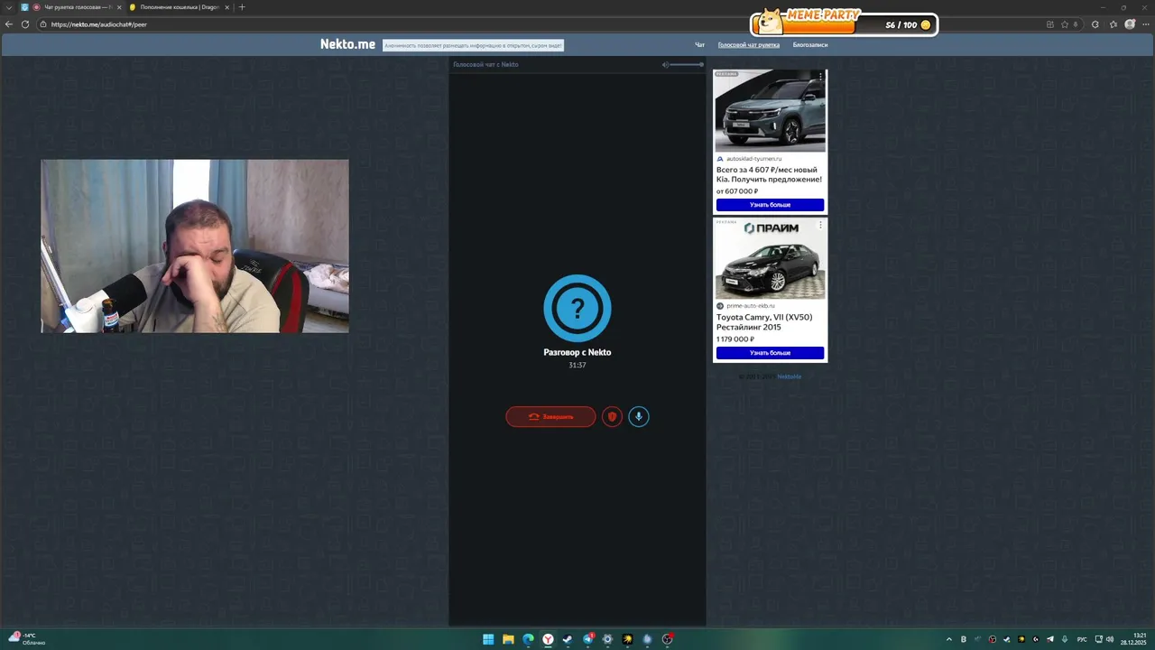Open OBS Studio from the taskbar
The image size is (1155, 650).
pyautogui.click(x=667, y=639)
